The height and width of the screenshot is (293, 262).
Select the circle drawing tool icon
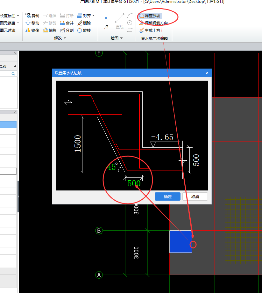(x=130, y=23)
